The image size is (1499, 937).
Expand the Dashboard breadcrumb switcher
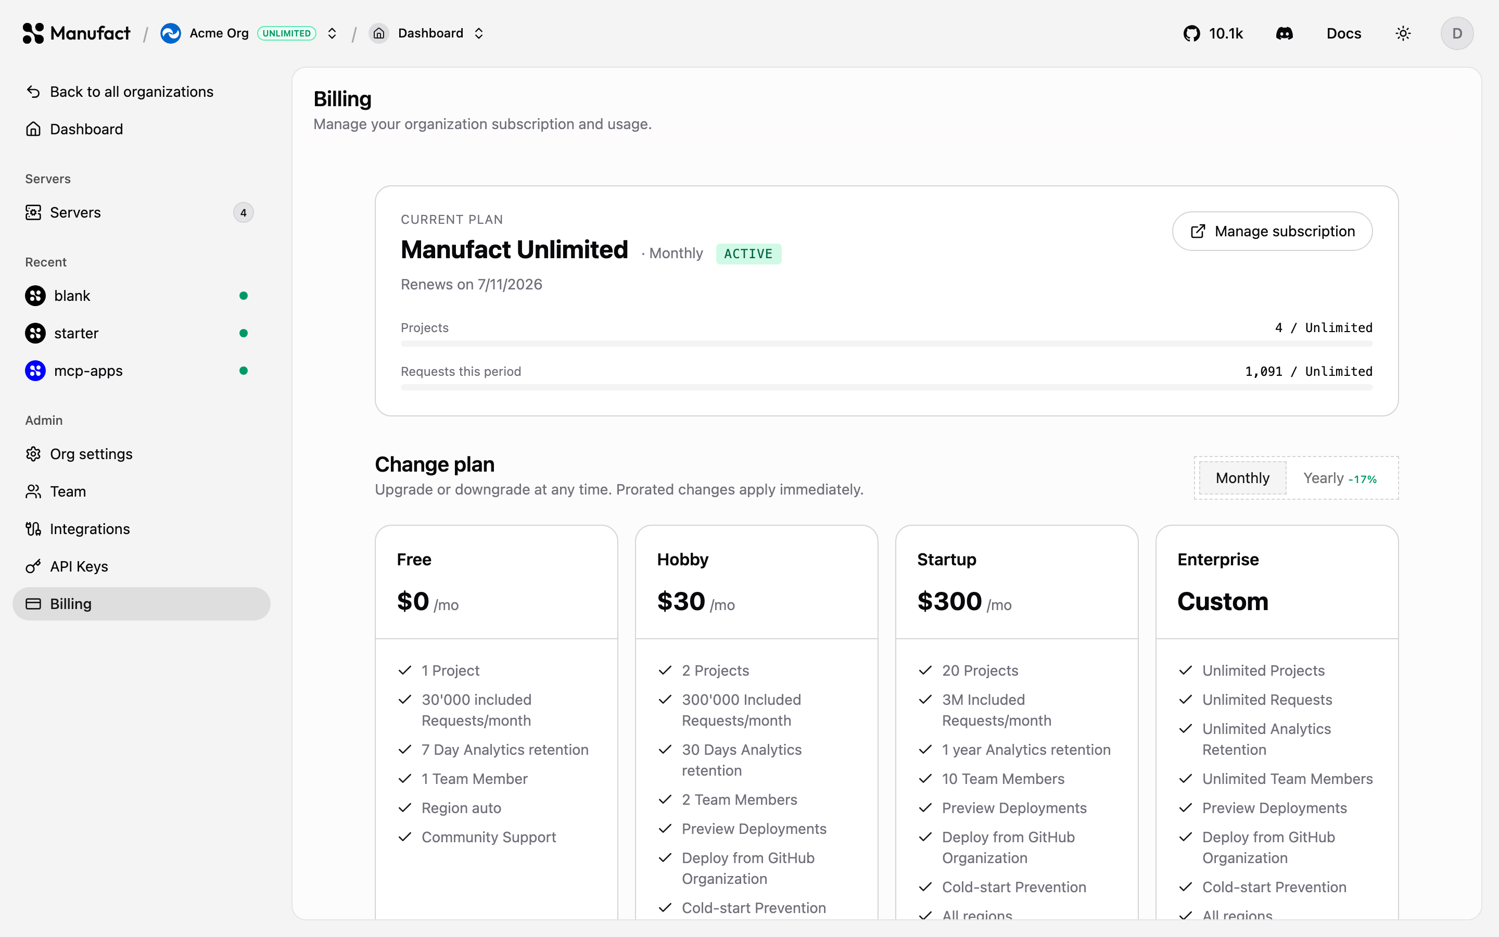(479, 33)
